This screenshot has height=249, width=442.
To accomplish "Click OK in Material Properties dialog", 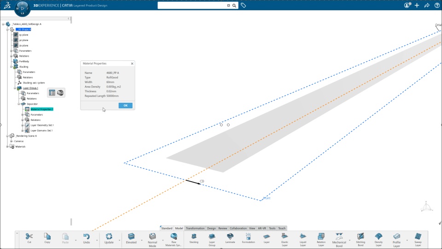I will [125, 105].
